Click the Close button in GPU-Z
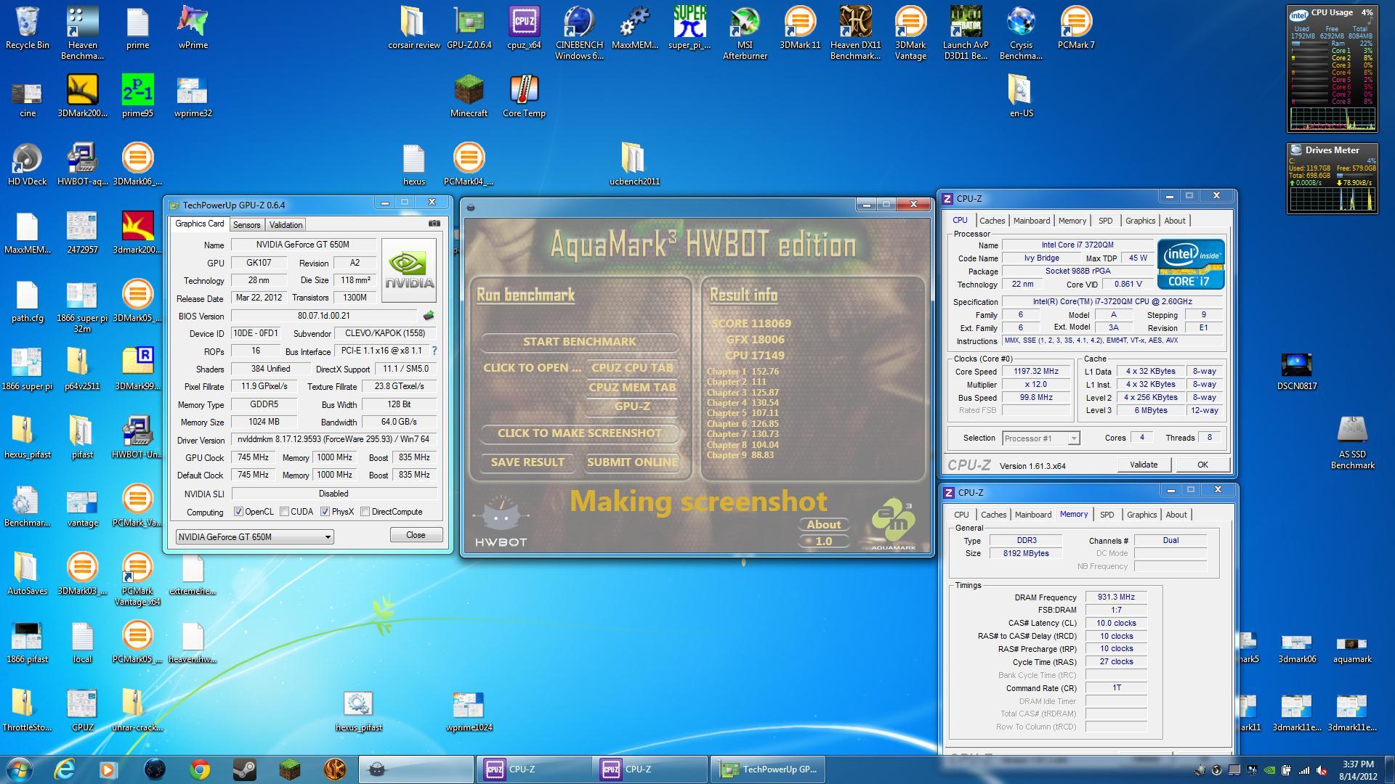This screenshot has width=1395, height=784. 416,535
